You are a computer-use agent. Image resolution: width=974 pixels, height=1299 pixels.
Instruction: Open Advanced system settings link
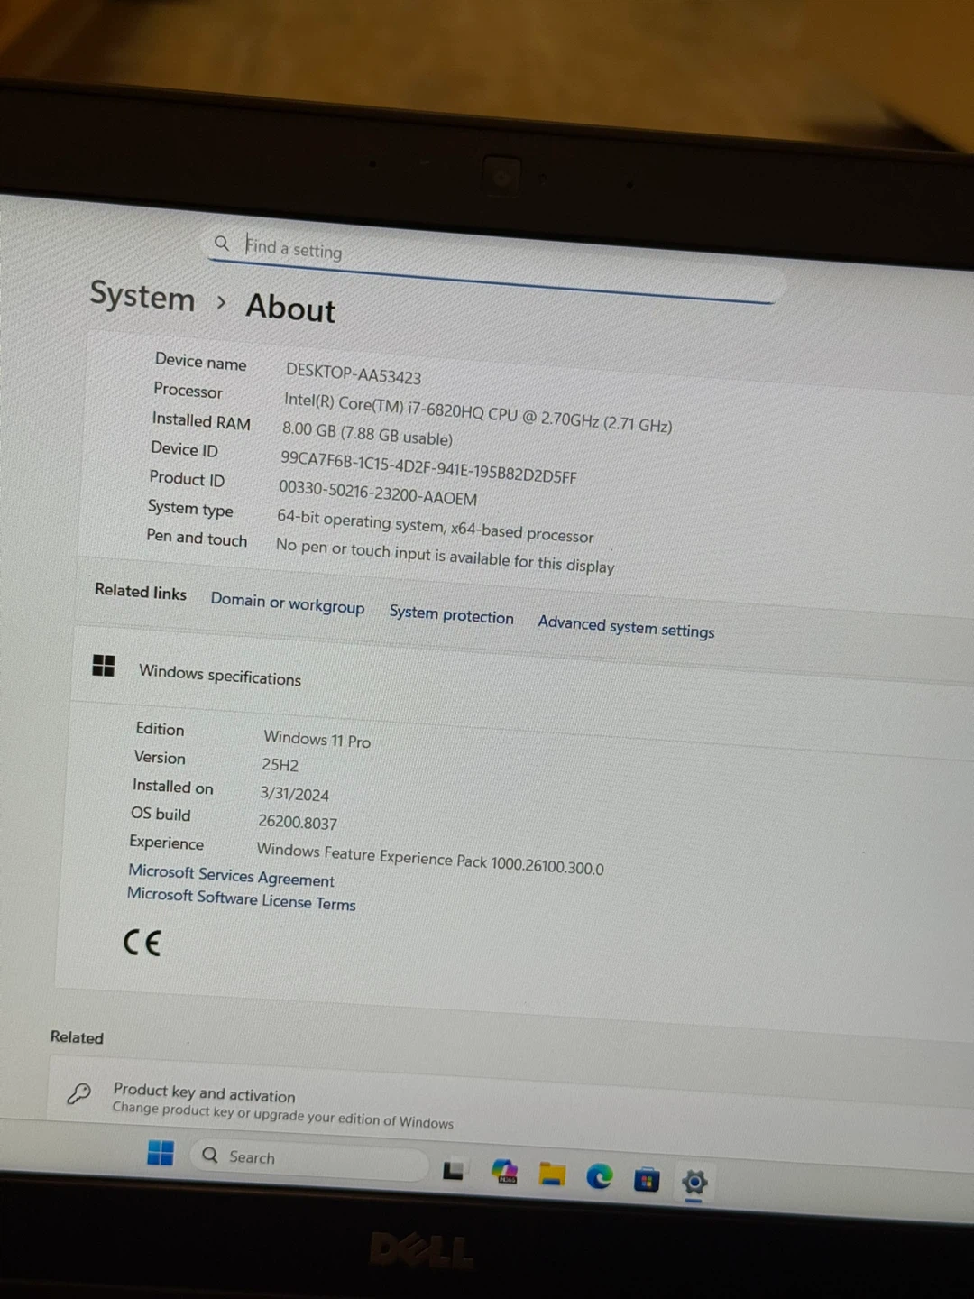626,627
